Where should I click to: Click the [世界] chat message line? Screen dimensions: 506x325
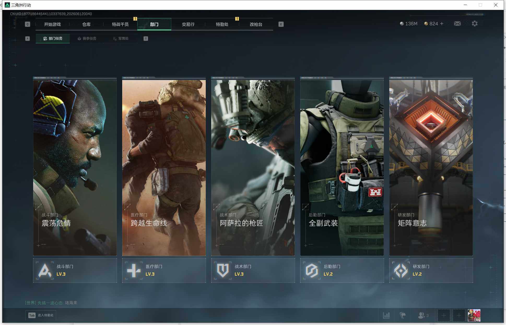coord(51,303)
